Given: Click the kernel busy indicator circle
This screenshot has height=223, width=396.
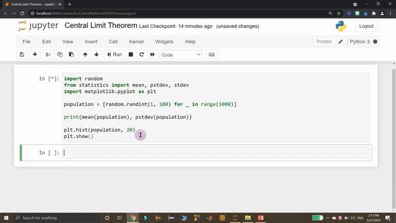Looking at the screenshot, I should (x=376, y=42).
